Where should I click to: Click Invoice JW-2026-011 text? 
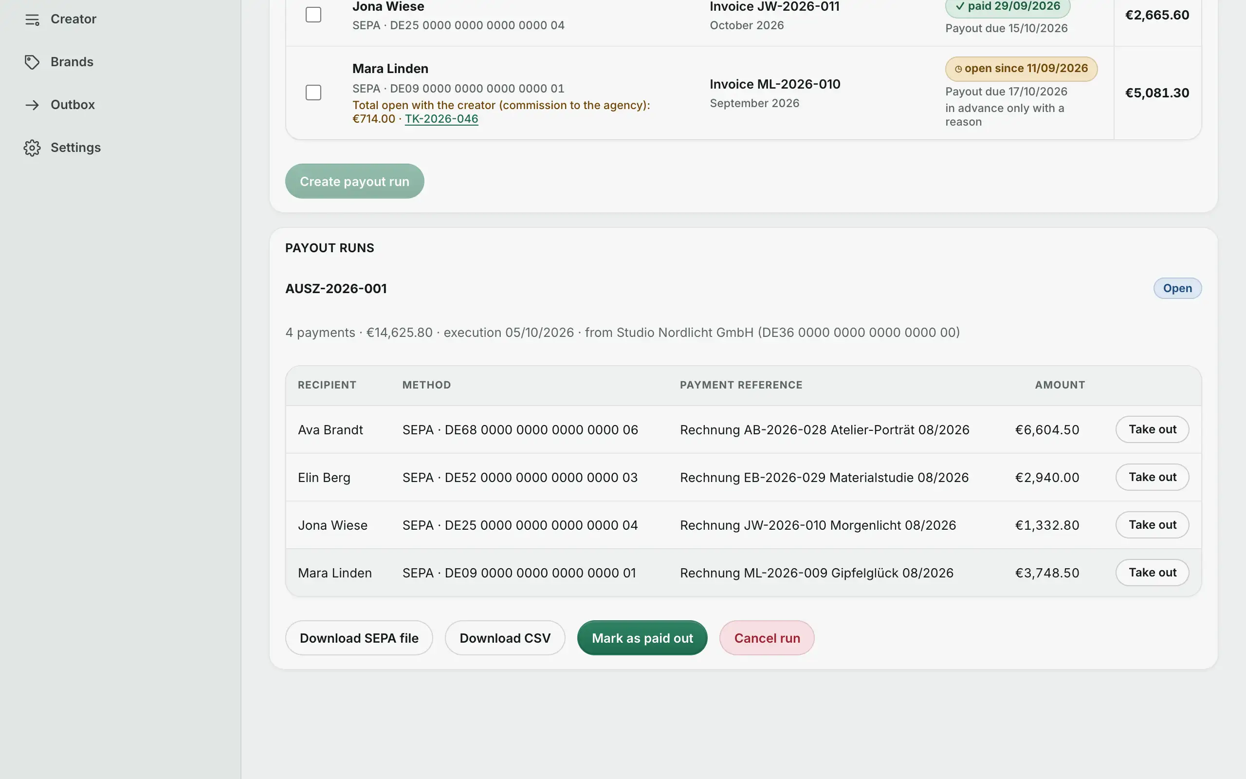click(x=774, y=7)
